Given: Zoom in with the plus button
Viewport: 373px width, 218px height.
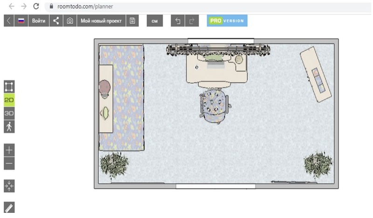Looking at the screenshot, I should click(9, 150).
